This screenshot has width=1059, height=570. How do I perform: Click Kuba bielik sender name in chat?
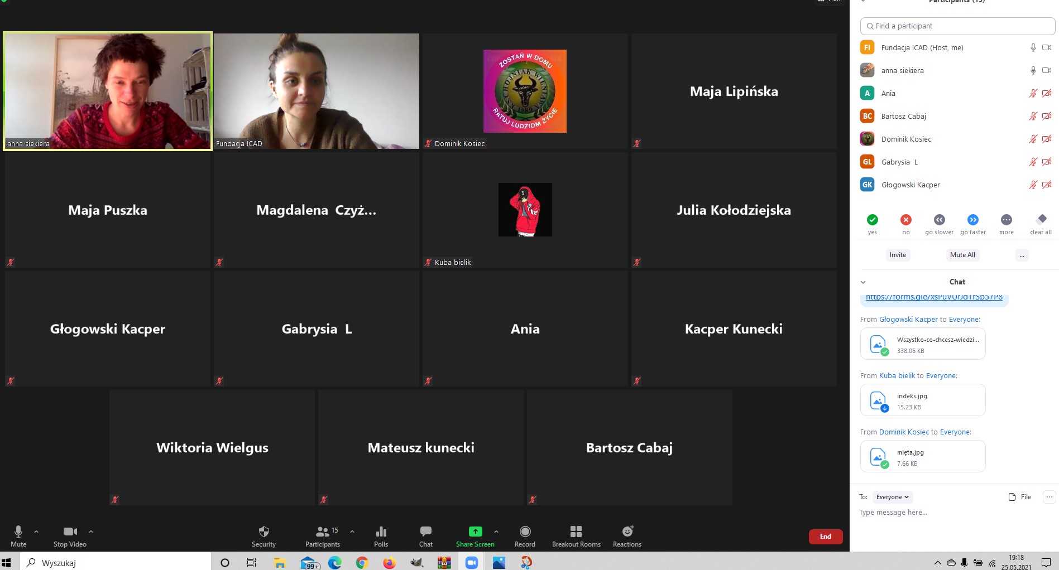pyautogui.click(x=897, y=376)
